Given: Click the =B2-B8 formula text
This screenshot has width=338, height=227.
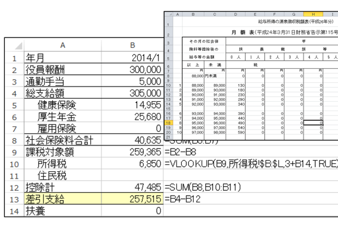Looking at the screenshot, I should tap(181, 152).
